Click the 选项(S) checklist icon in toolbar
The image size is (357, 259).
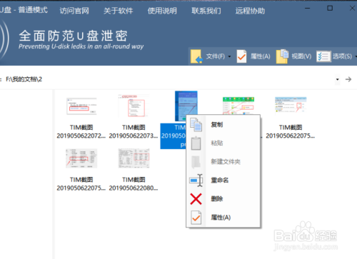[x=323, y=56]
